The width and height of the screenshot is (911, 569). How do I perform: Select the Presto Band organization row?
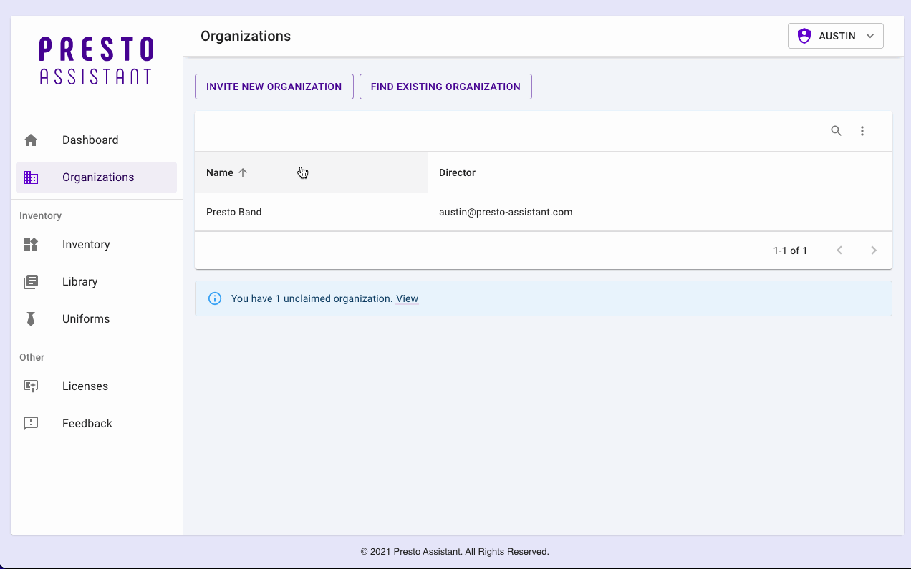pos(234,212)
